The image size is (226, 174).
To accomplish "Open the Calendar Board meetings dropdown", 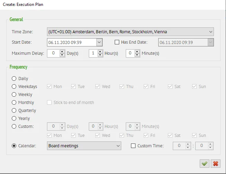I will coord(84,146).
